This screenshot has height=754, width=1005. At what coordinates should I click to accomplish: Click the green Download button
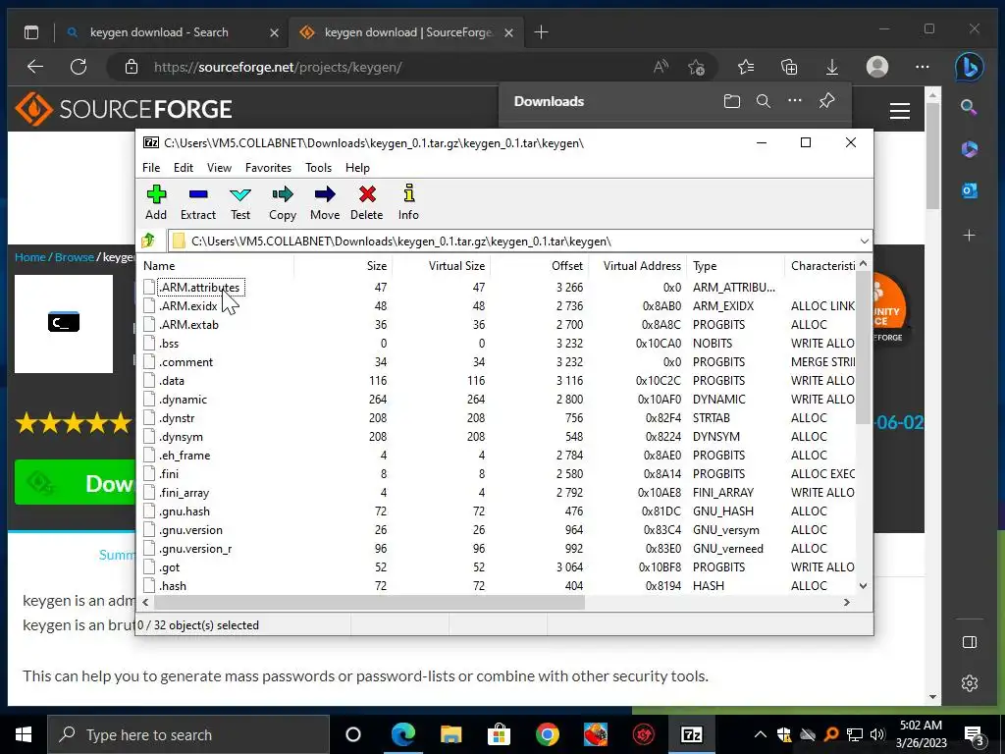75,482
